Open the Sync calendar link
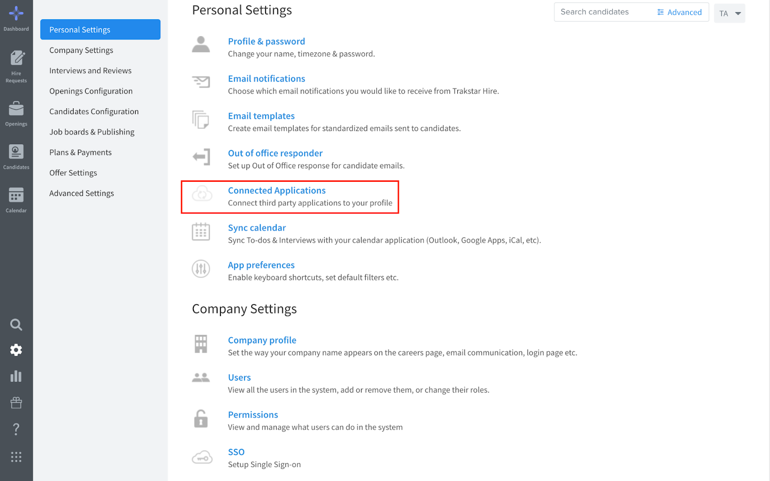770x481 pixels. point(257,228)
